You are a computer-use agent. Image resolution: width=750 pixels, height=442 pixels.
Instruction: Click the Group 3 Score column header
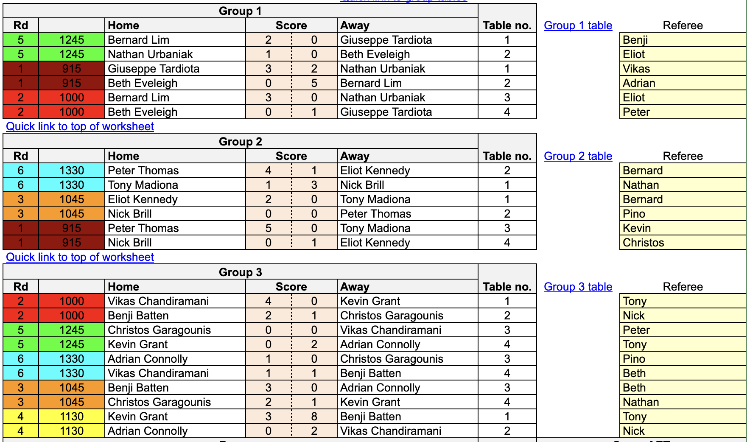pyautogui.click(x=291, y=287)
